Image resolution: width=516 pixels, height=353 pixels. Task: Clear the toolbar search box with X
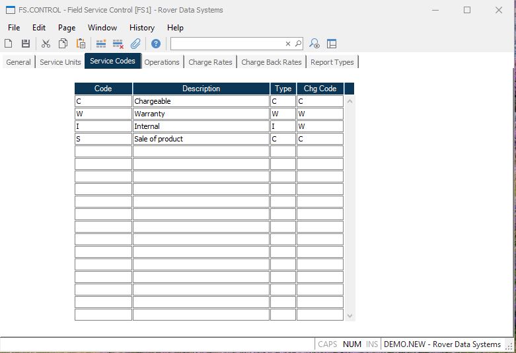pyautogui.click(x=288, y=44)
